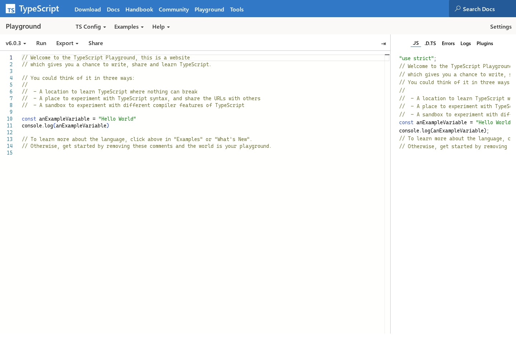Expand the TS Config dropdown
Image resolution: width=516 pixels, height=340 pixels.
91,27
